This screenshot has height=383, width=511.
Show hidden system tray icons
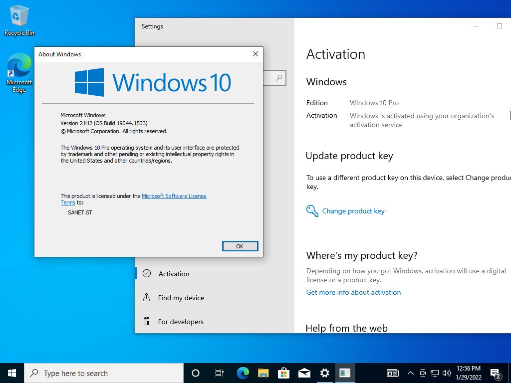[411, 373]
